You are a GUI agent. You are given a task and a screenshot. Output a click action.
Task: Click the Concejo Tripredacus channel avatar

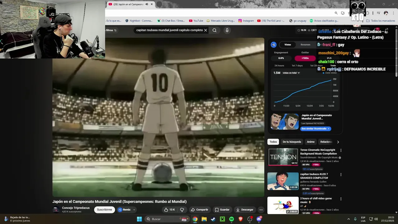[56, 210]
